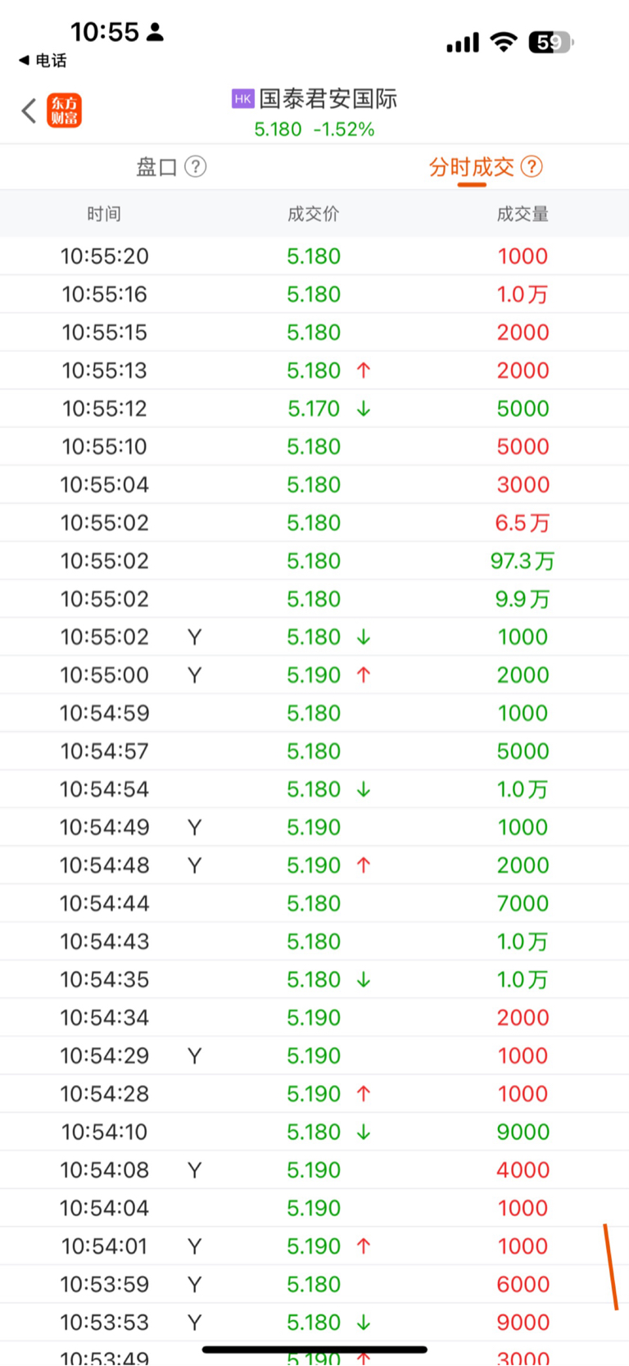Open the 东方财富 orange logo icon
This screenshot has width=629, height=1366.
[x=65, y=111]
